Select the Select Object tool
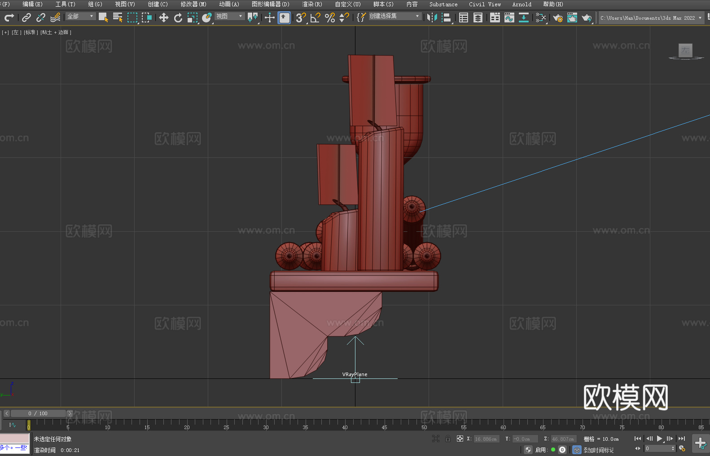 (x=104, y=17)
